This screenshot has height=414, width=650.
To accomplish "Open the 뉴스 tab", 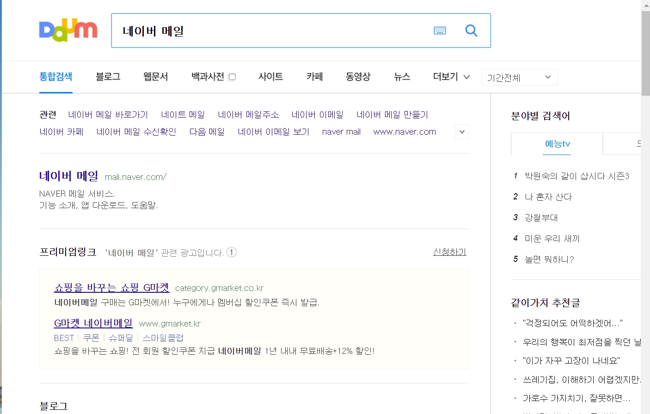I will coord(402,77).
